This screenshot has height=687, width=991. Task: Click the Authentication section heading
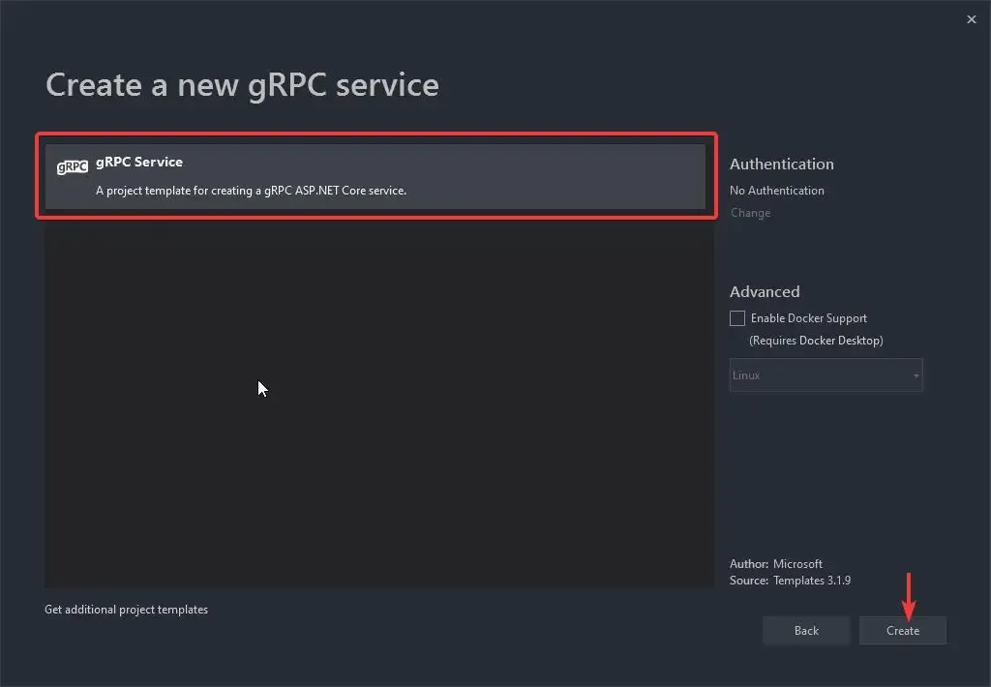(781, 164)
